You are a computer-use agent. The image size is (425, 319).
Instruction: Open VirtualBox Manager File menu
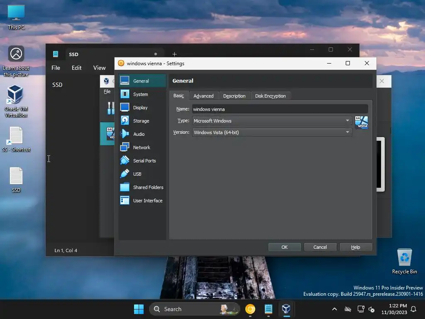(x=107, y=91)
